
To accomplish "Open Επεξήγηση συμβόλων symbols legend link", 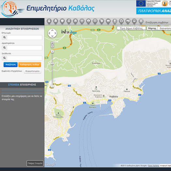I will coord(157,23).
